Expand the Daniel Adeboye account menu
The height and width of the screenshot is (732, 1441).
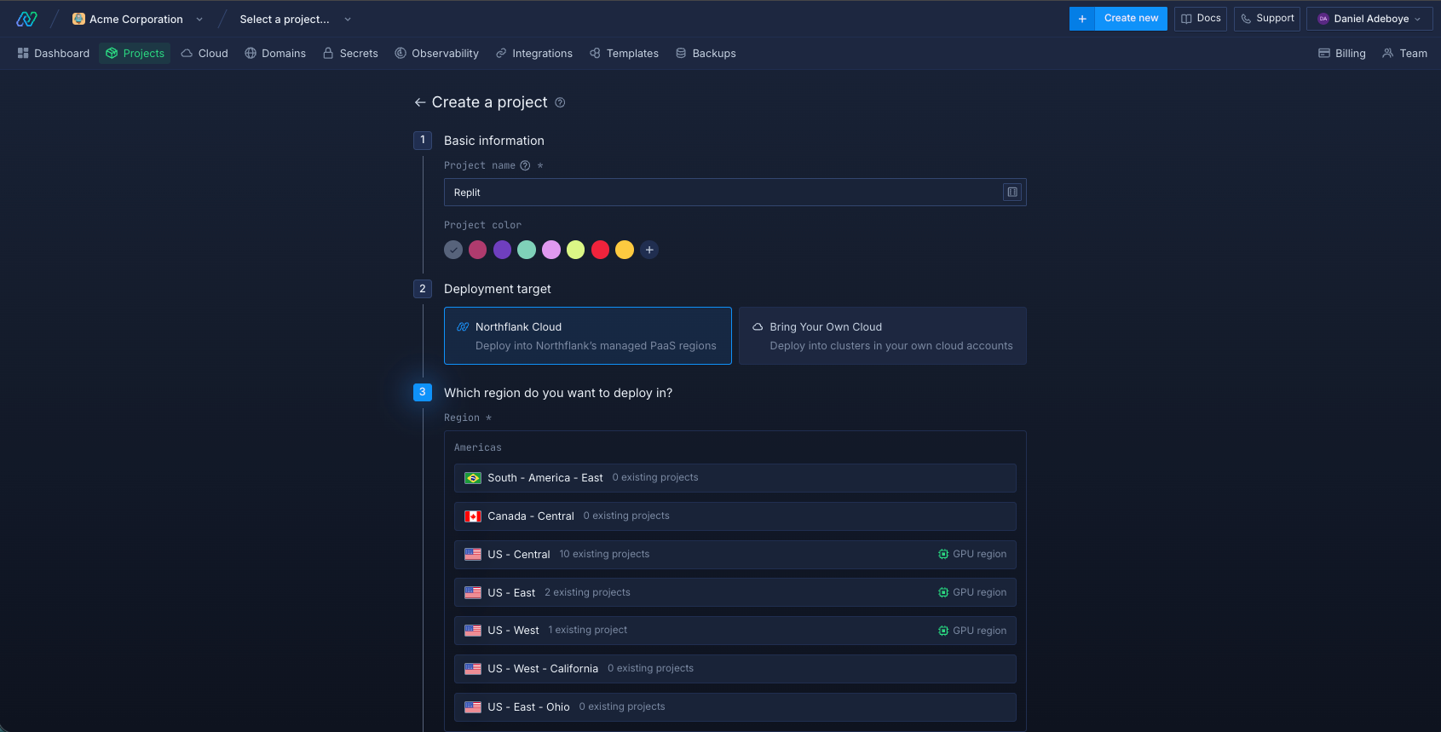click(1369, 19)
